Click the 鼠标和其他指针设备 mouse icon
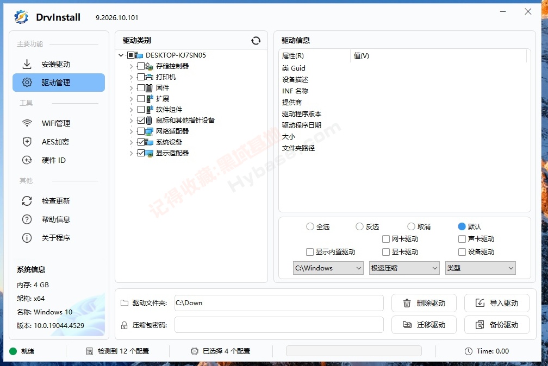This screenshot has height=366, width=548. click(x=149, y=121)
